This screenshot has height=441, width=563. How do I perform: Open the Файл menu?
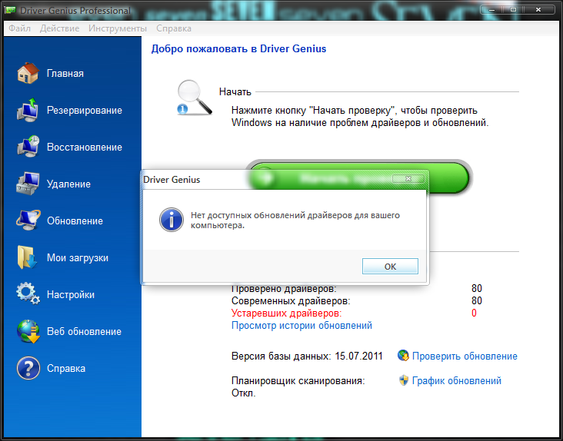19,28
